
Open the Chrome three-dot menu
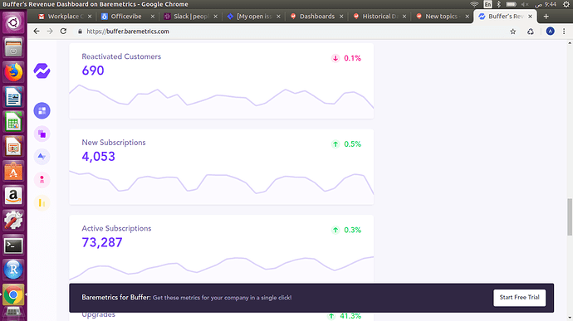pyautogui.click(x=564, y=32)
